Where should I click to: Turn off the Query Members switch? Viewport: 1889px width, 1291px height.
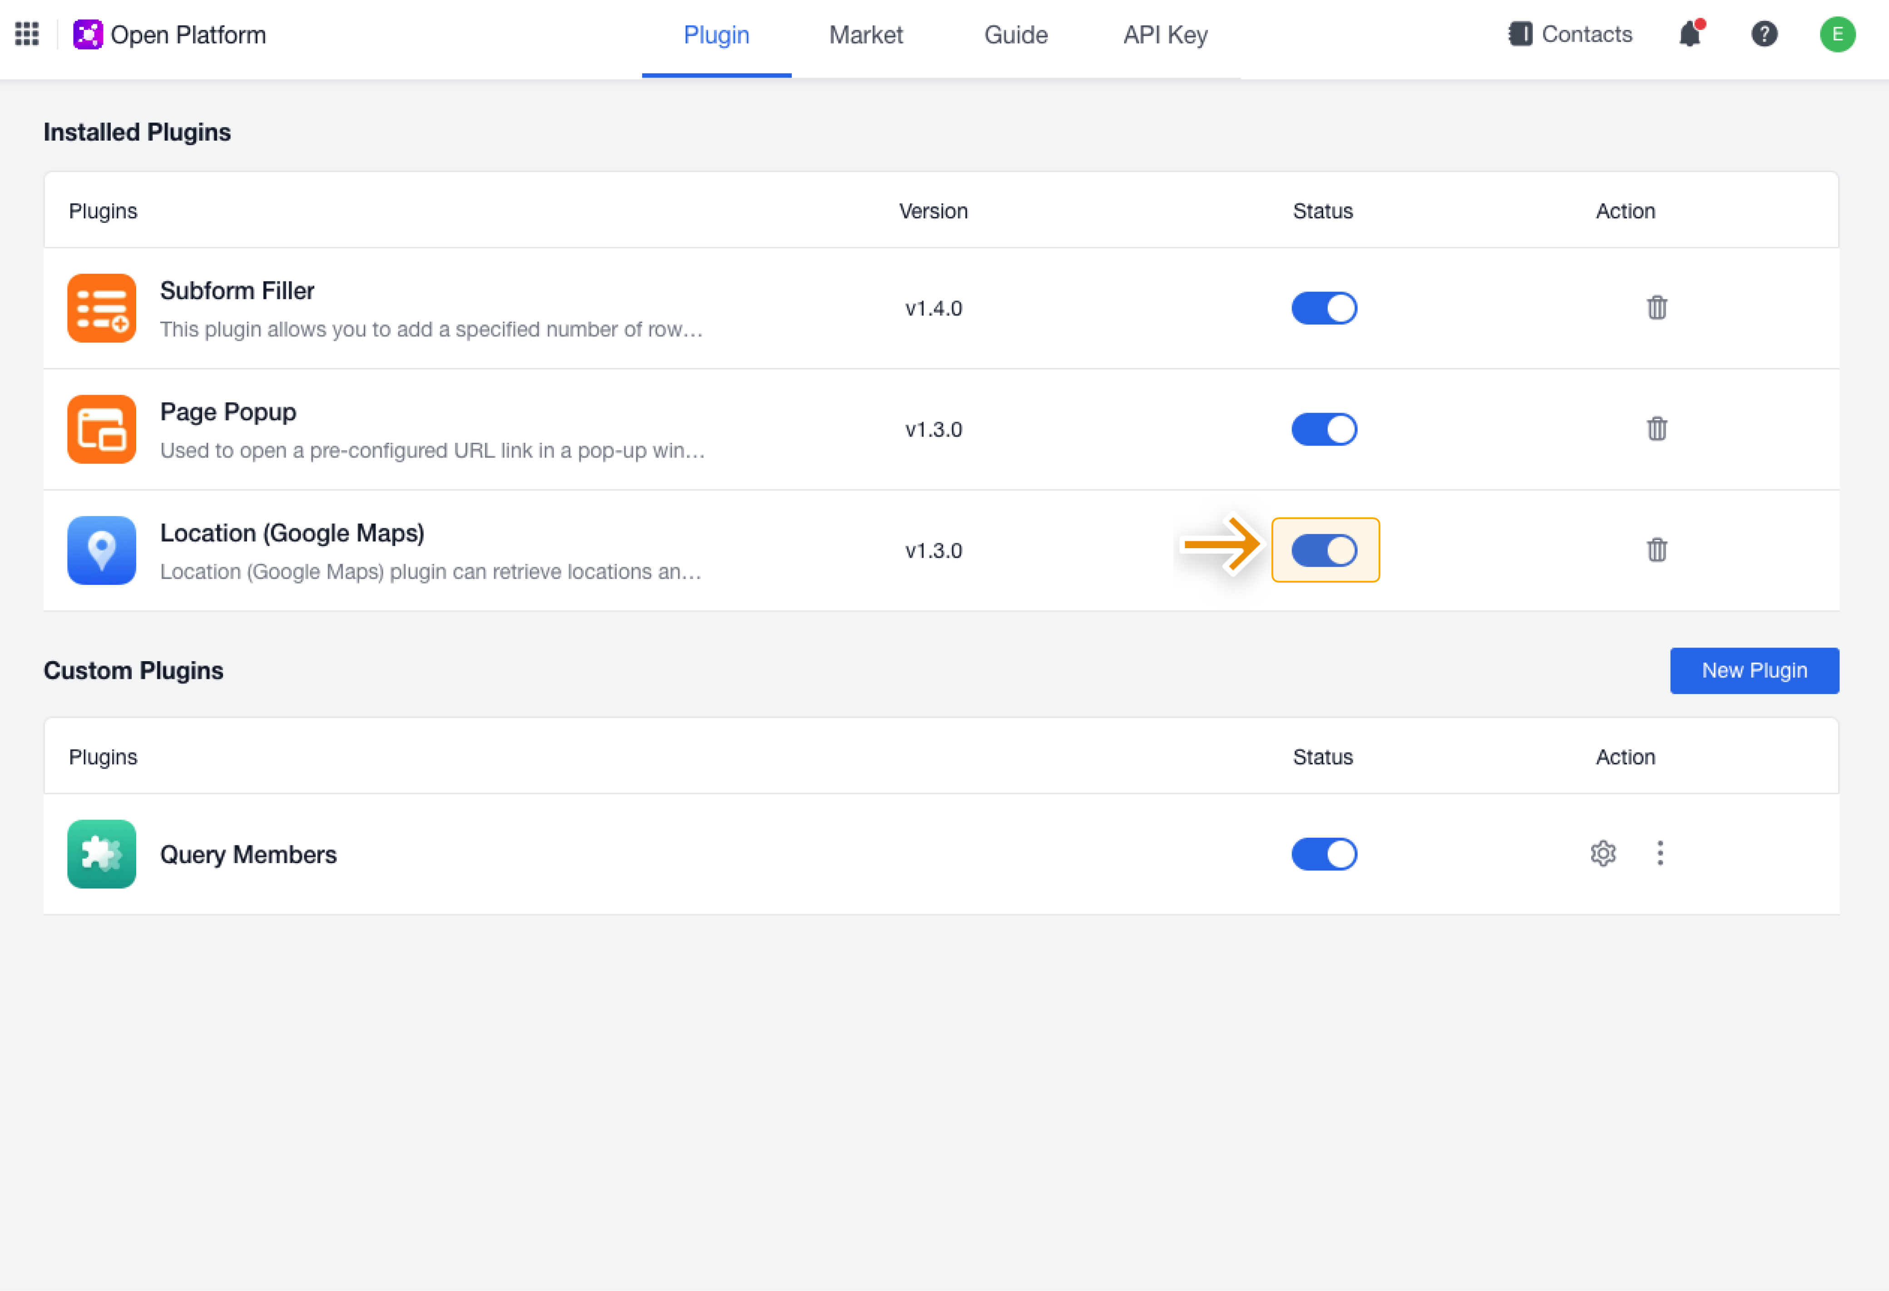point(1324,854)
